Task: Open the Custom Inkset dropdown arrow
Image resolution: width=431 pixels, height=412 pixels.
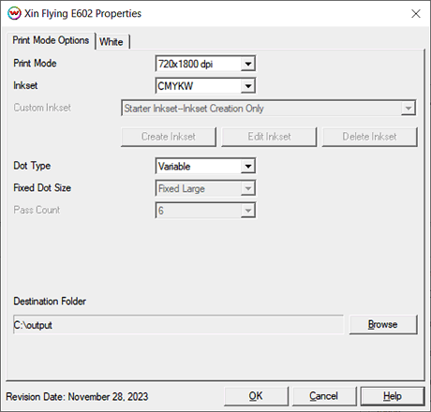Action: coord(408,109)
